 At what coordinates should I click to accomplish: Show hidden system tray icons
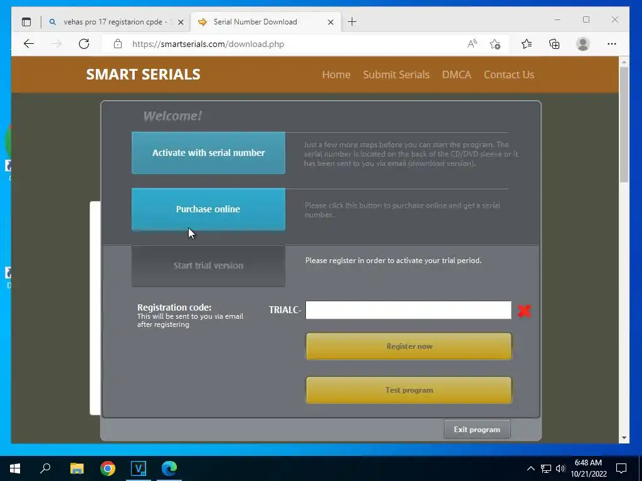coord(530,468)
